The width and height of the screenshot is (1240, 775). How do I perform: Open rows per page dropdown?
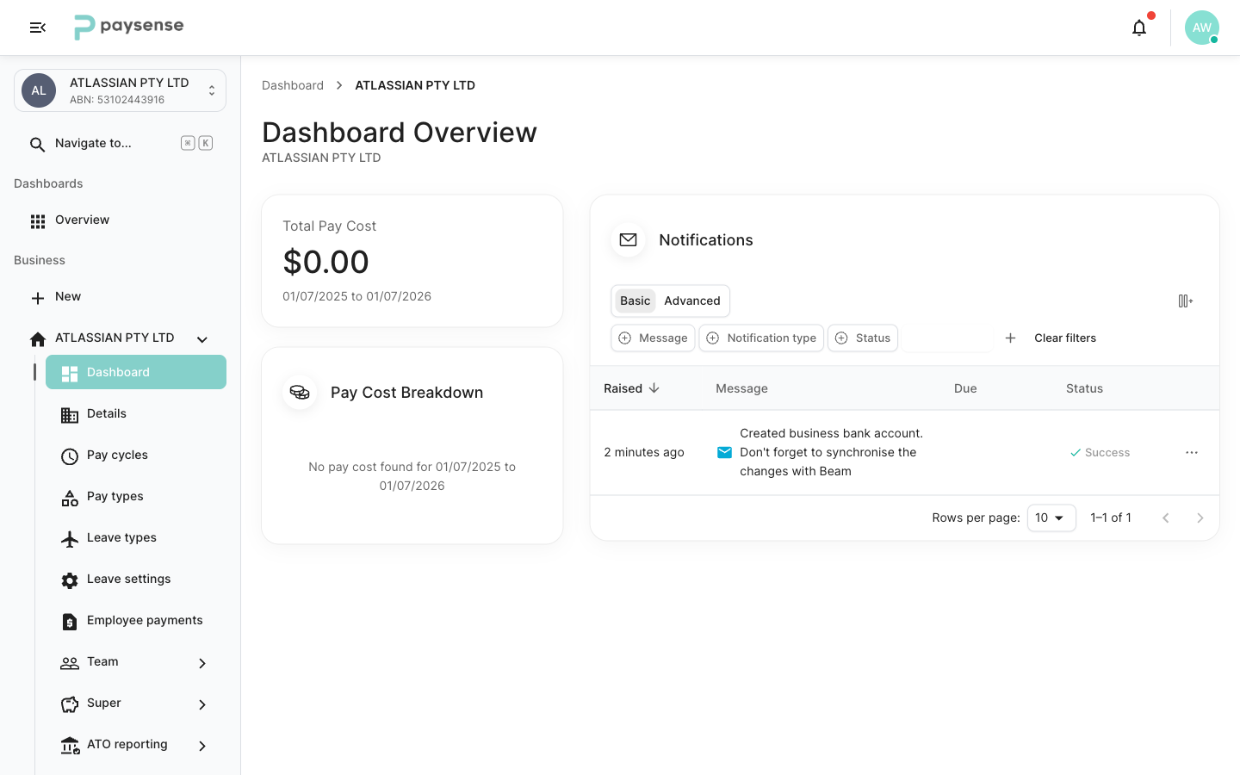[1051, 518]
